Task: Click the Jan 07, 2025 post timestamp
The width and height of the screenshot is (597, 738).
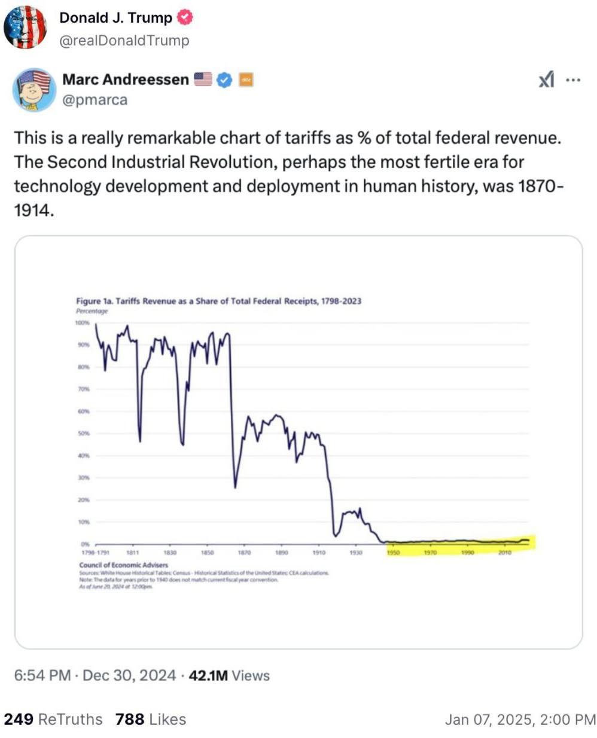Action: point(520,719)
